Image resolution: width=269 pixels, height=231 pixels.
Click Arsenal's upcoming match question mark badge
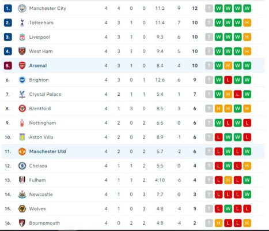coord(209,66)
